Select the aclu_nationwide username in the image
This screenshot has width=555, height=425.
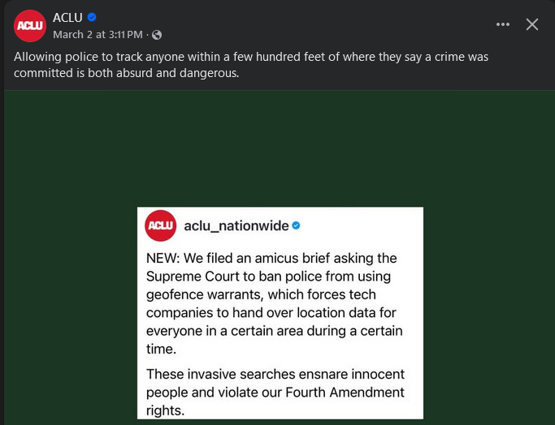click(x=236, y=225)
